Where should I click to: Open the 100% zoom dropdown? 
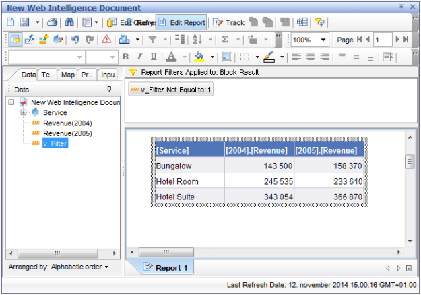[x=323, y=40]
